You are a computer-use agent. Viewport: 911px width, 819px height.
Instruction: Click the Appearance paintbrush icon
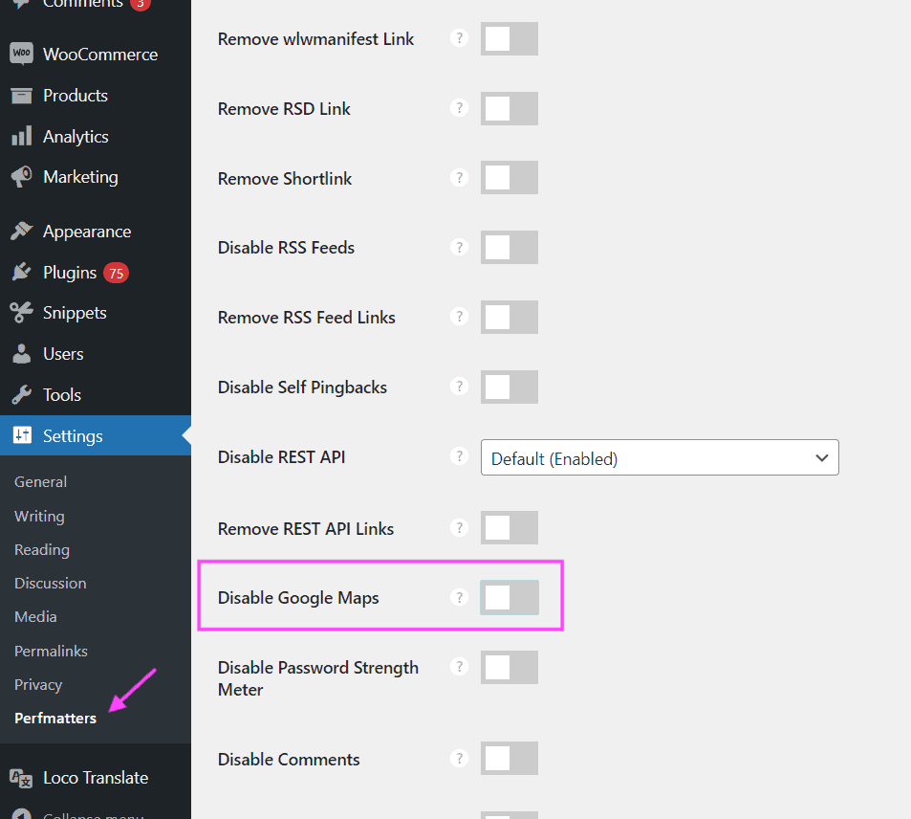pyautogui.click(x=21, y=231)
